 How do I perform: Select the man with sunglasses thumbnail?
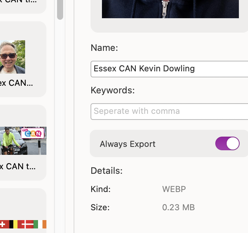pyautogui.click(x=12, y=57)
